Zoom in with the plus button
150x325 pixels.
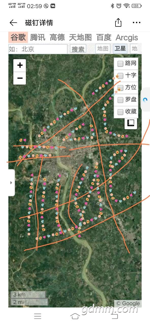click(x=20, y=66)
